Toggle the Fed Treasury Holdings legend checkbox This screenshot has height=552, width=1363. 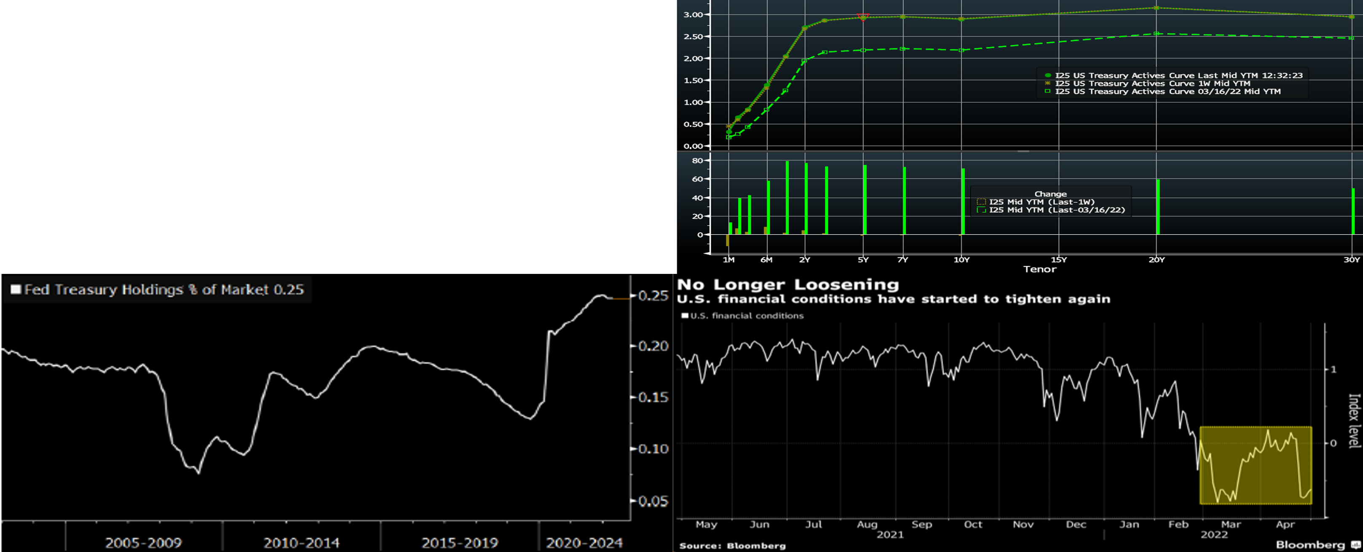(x=16, y=289)
